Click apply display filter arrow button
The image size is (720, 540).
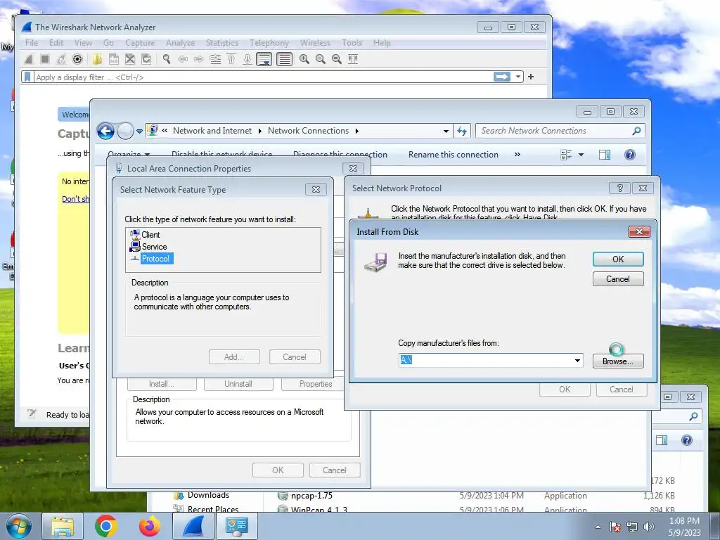(502, 77)
